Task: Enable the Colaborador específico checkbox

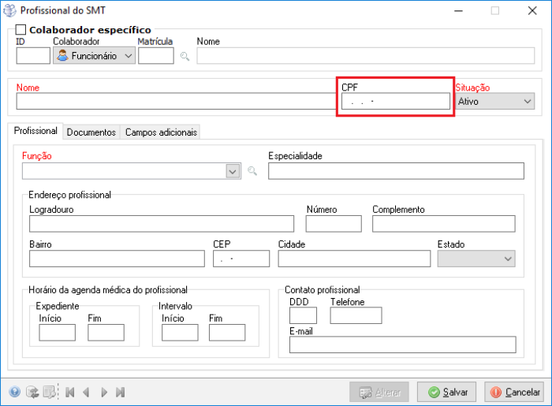Action: 21,30
